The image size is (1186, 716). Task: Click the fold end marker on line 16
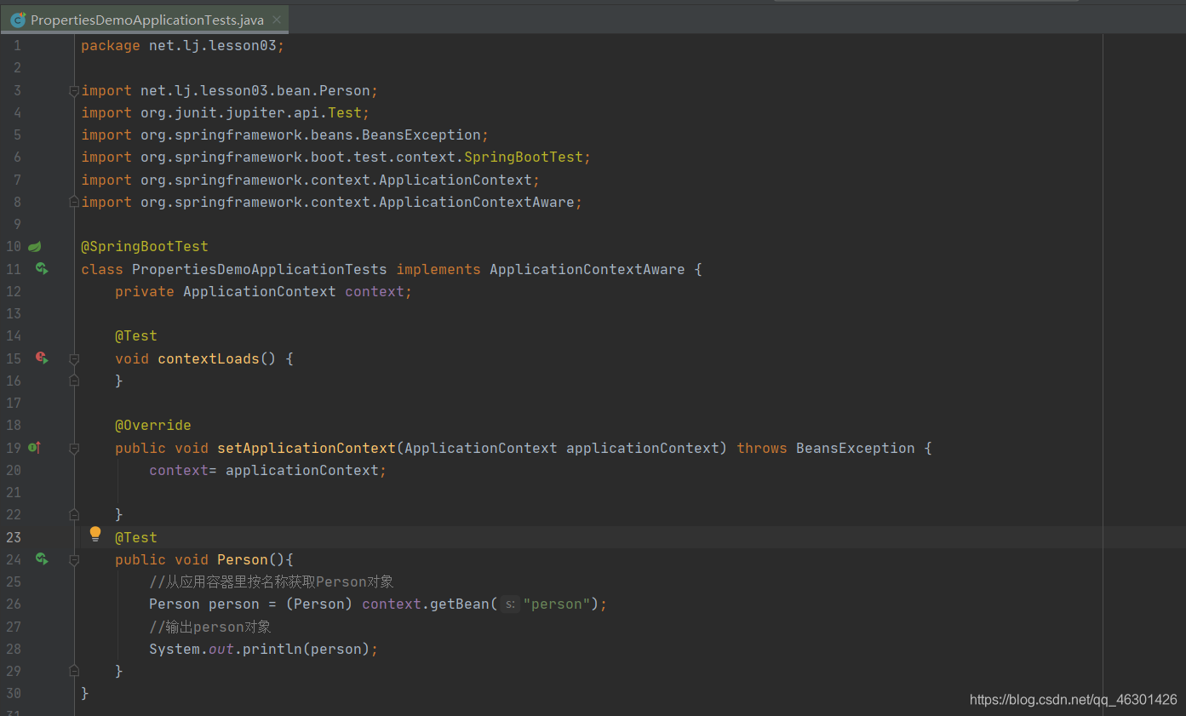pyautogui.click(x=74, y=381)
